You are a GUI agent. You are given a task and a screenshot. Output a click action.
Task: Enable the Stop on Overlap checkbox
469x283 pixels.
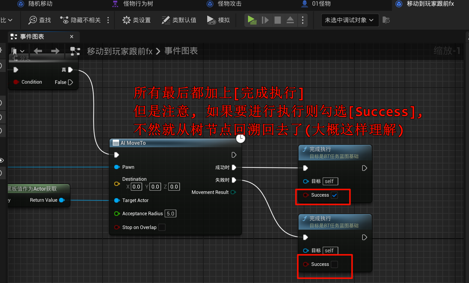(x=162, y=227)
